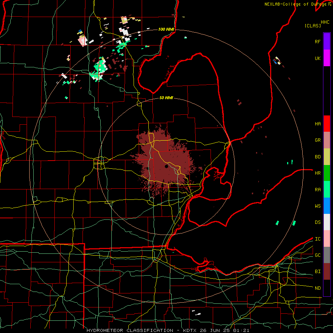Click the HYDROMETEOR CLASSIFICATION title text

(130, 330)
